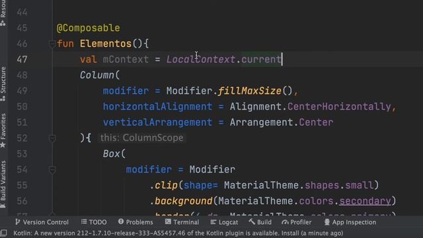Click horizontalAlignment parameter name
The height and width of the screenshot is (238, 423).
pyautogui.click(x=157, y=106)
